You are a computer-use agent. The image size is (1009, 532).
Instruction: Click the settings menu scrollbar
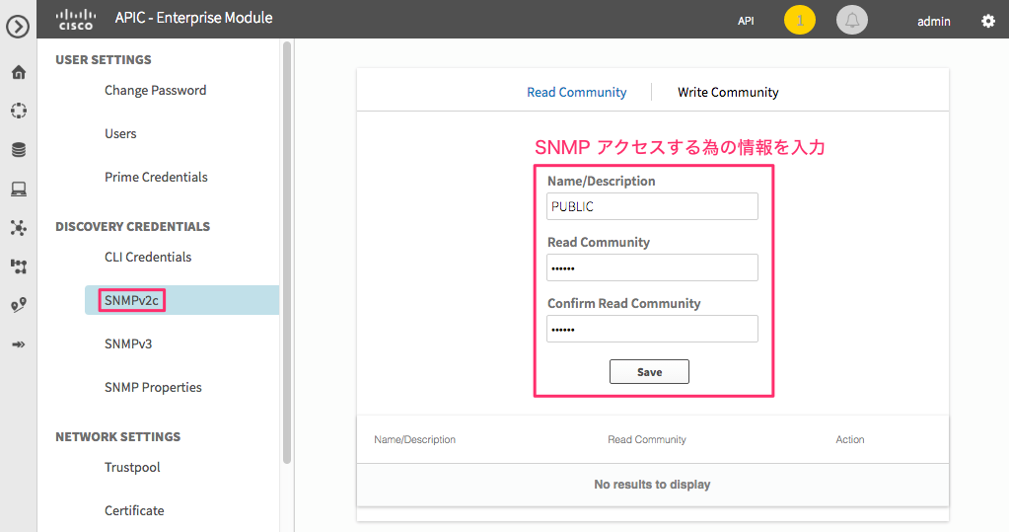point(287,252)
